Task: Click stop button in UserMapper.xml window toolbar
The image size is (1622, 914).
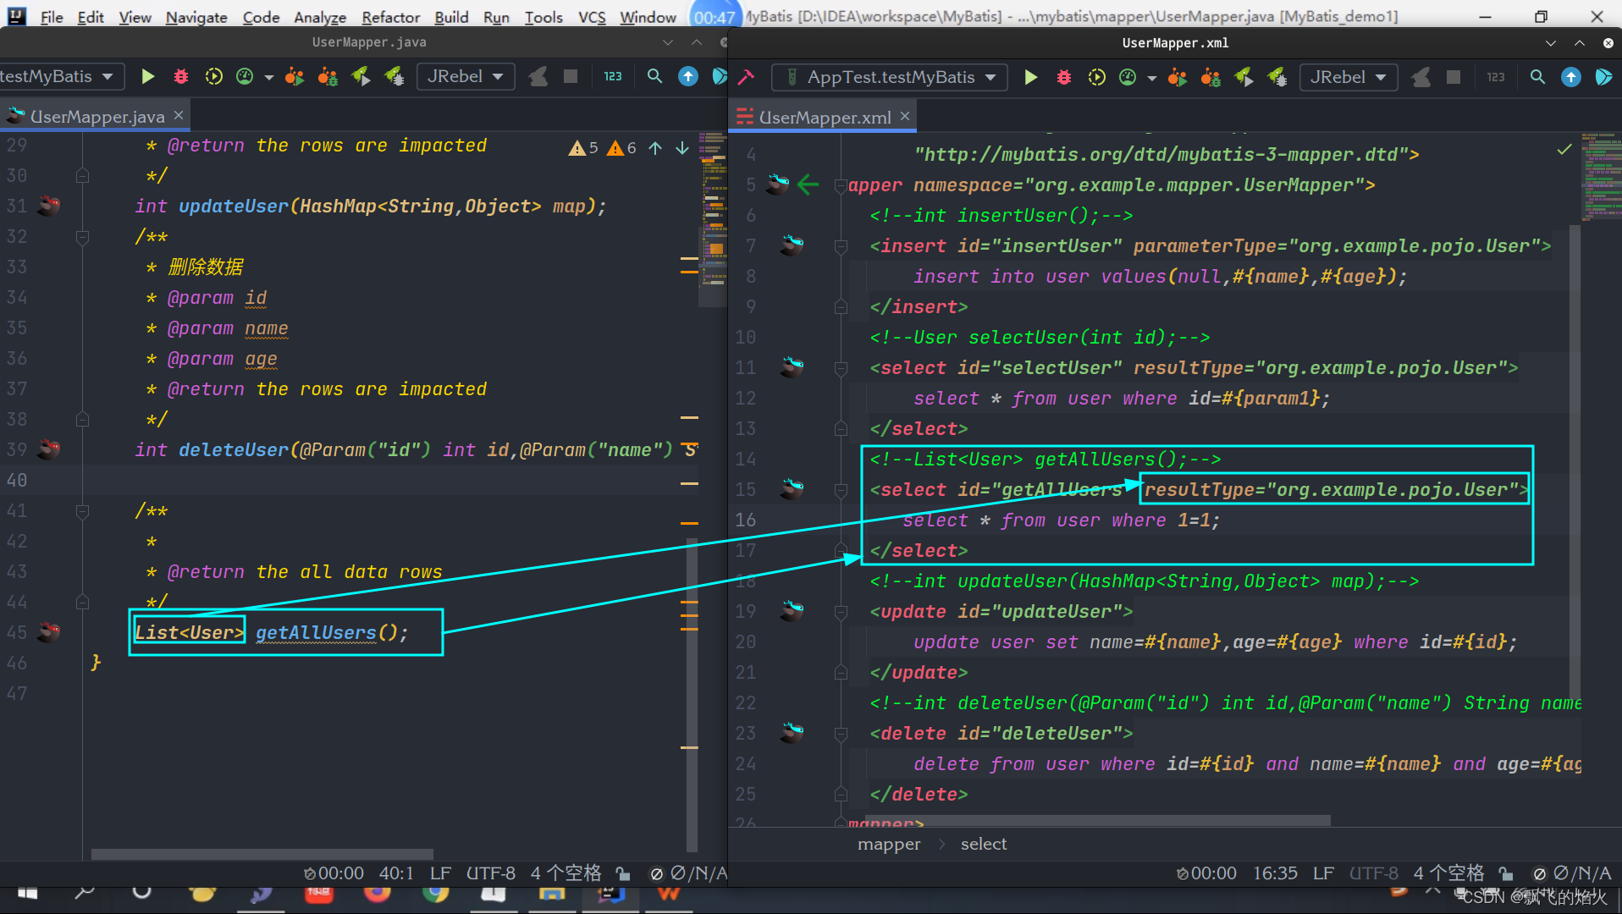Action: pos(1454,78)
